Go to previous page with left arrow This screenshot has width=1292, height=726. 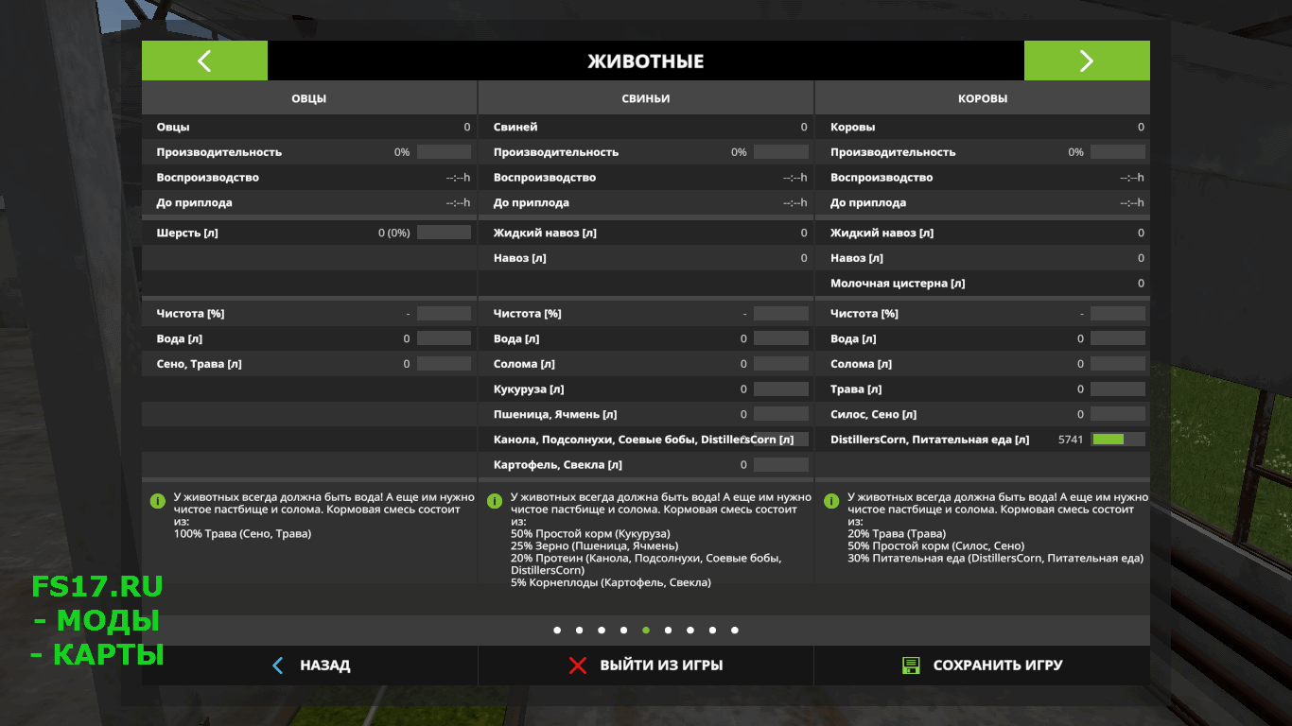(x=204, y=60)
